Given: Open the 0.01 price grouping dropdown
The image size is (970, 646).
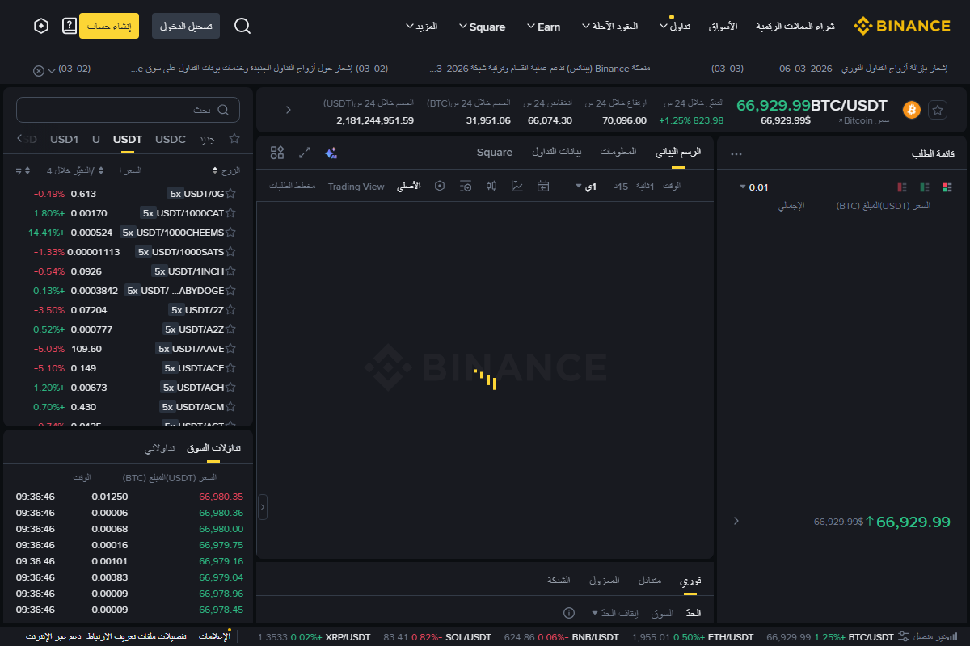Looking at the screenshot, I should (x=753, y=187).
